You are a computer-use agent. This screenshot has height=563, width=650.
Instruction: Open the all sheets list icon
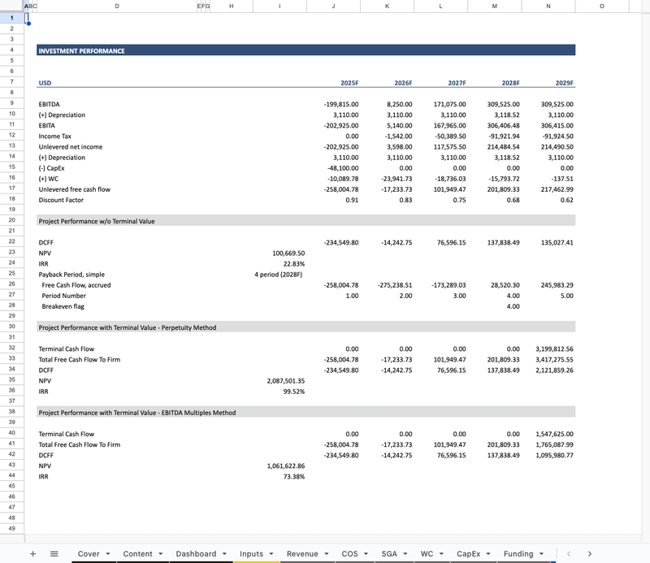click(54, 553)
